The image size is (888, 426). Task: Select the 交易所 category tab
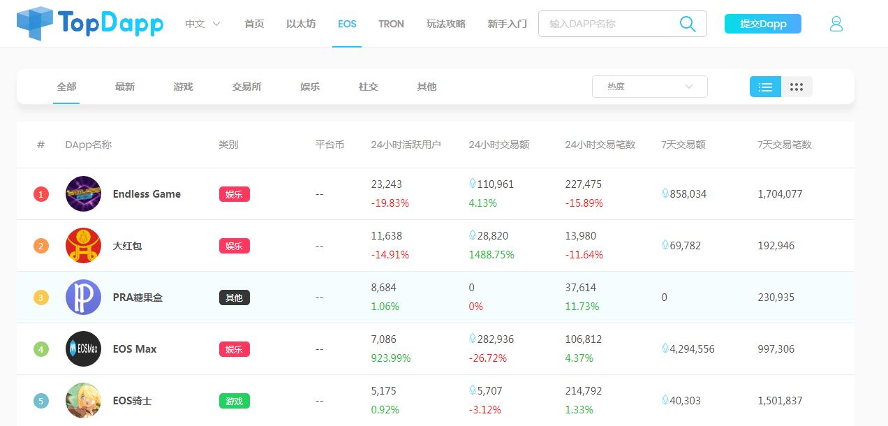pyautogui.click(x=246, y=87)
